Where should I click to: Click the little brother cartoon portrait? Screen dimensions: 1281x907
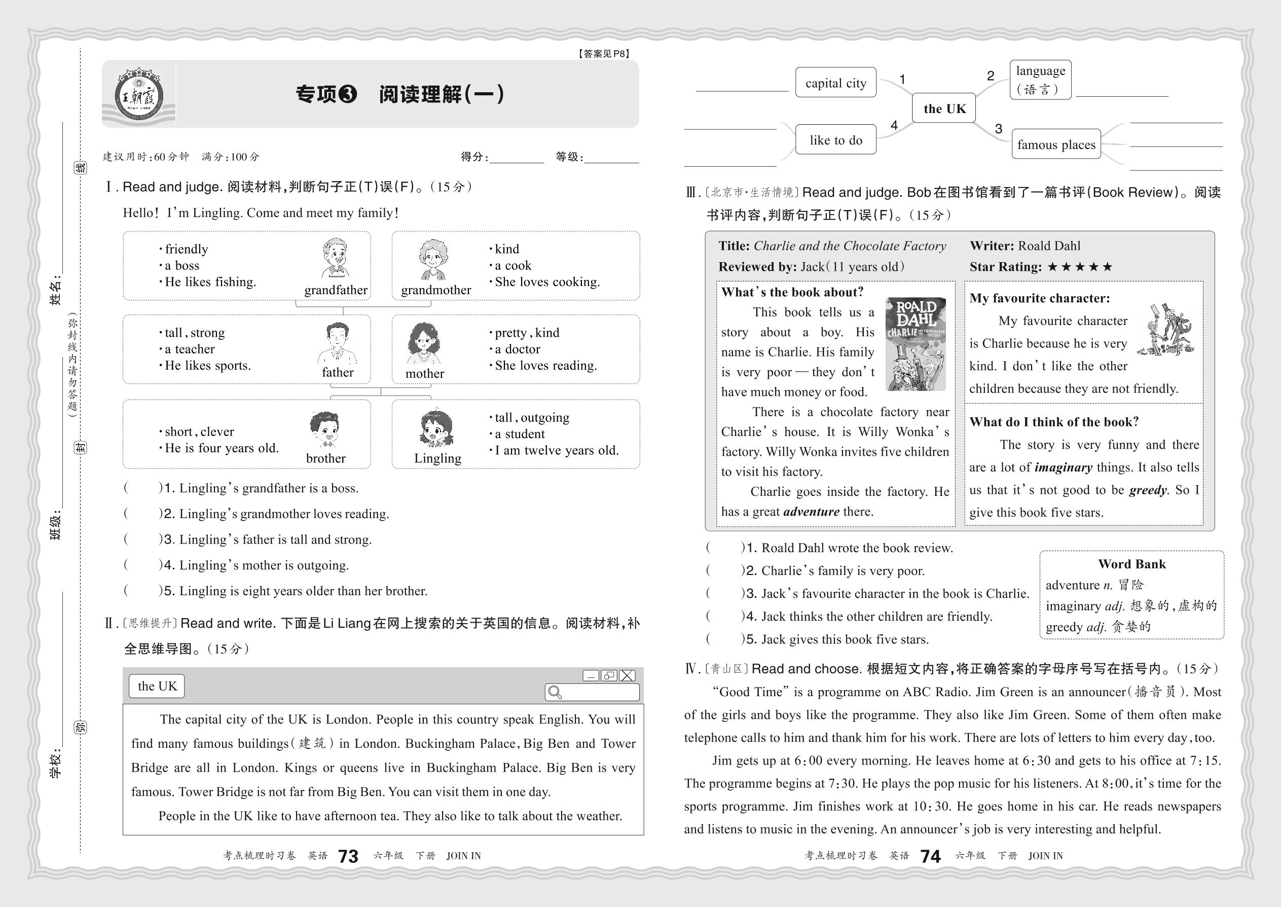[x=324, y=429]
